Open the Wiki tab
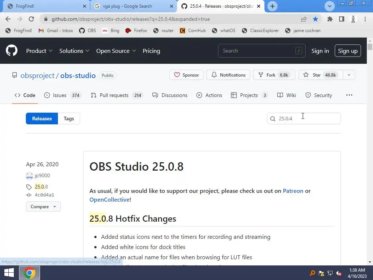The image size is (373, 280). coord(287,95)
